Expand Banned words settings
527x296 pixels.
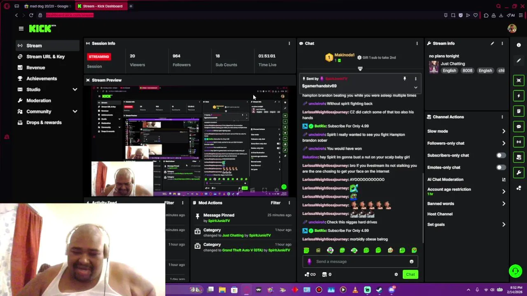click(504, 203)
